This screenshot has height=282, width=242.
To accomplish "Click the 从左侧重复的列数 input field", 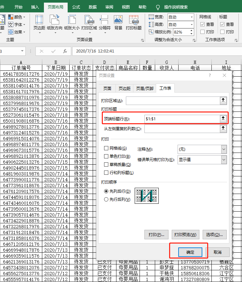I will click(x=182, y=128).
